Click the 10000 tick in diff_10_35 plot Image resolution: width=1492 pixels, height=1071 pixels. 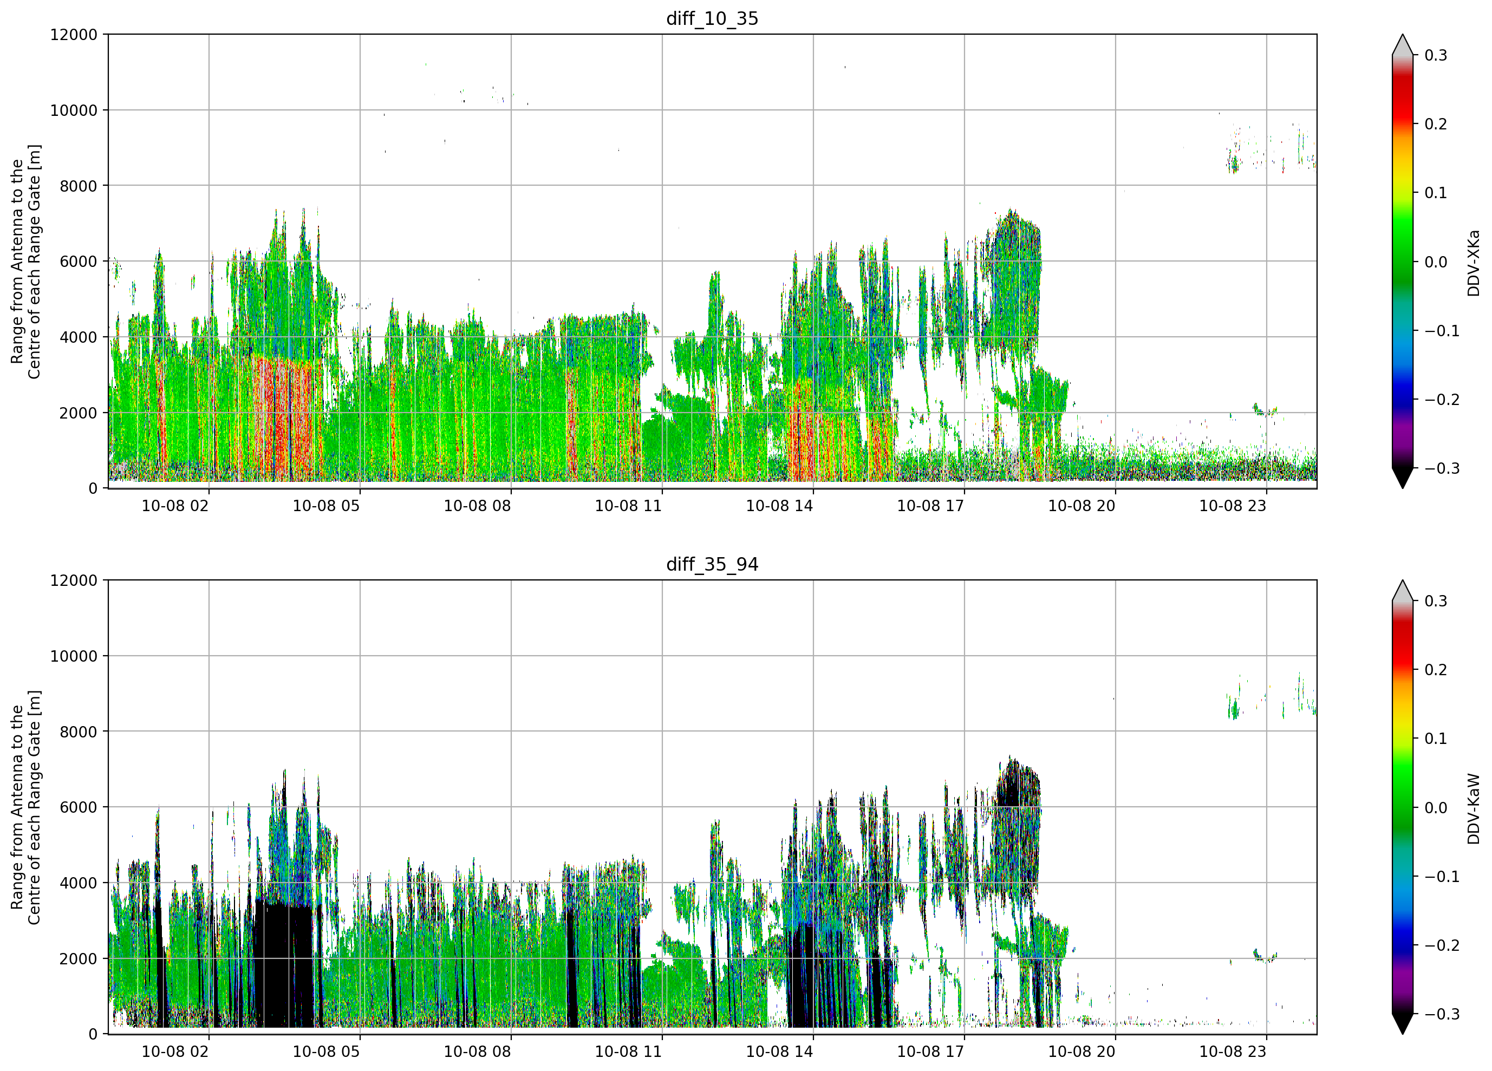click(x=74, y=110)
